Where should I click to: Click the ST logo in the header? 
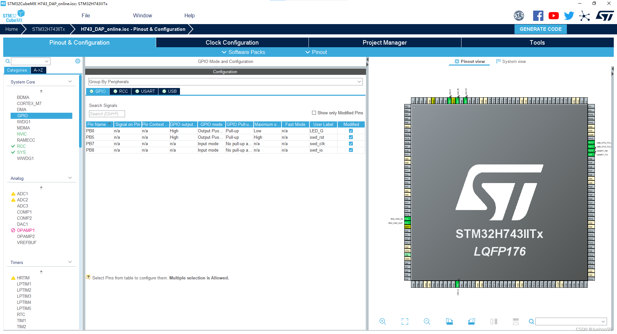605,16
